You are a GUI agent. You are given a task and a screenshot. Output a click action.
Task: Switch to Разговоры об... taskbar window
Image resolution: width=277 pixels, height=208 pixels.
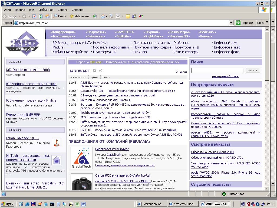point(152,204)
